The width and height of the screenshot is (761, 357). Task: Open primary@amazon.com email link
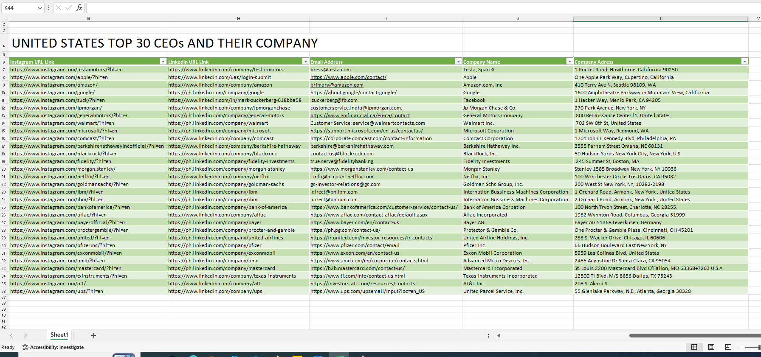click(337, 85)
